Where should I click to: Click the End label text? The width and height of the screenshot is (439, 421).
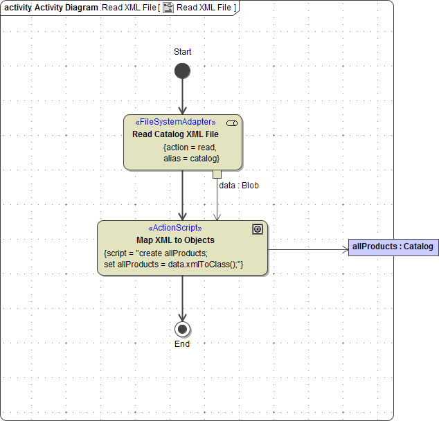pos(182,344)
